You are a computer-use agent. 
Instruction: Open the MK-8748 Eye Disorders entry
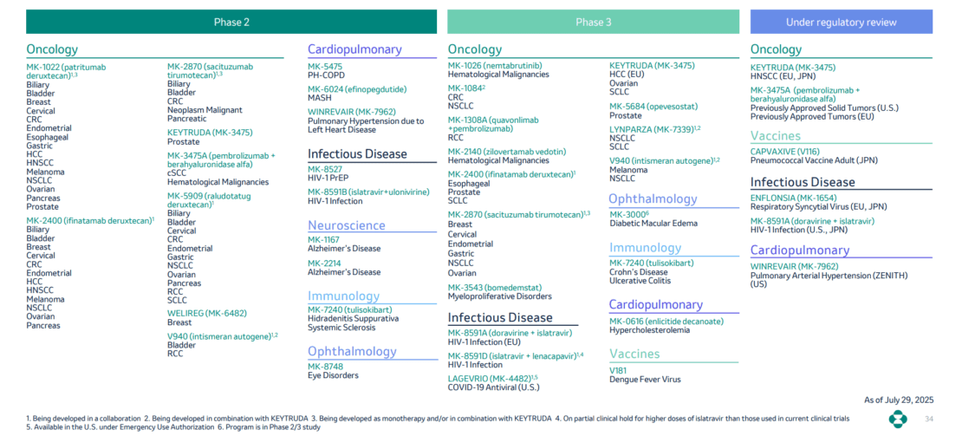click(x=325, y=366)
